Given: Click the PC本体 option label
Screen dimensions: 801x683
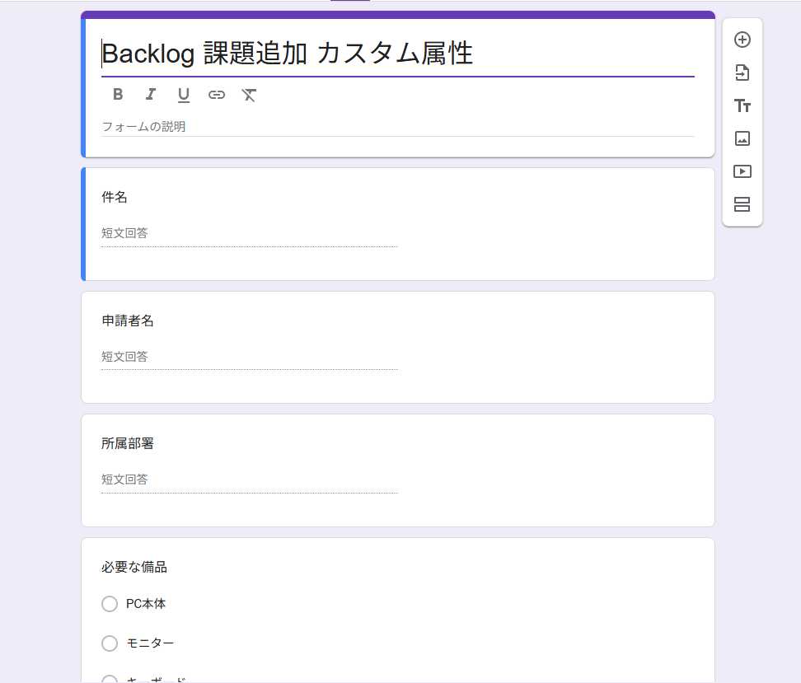Looking at the screenshot, I should tap(146, 604).
